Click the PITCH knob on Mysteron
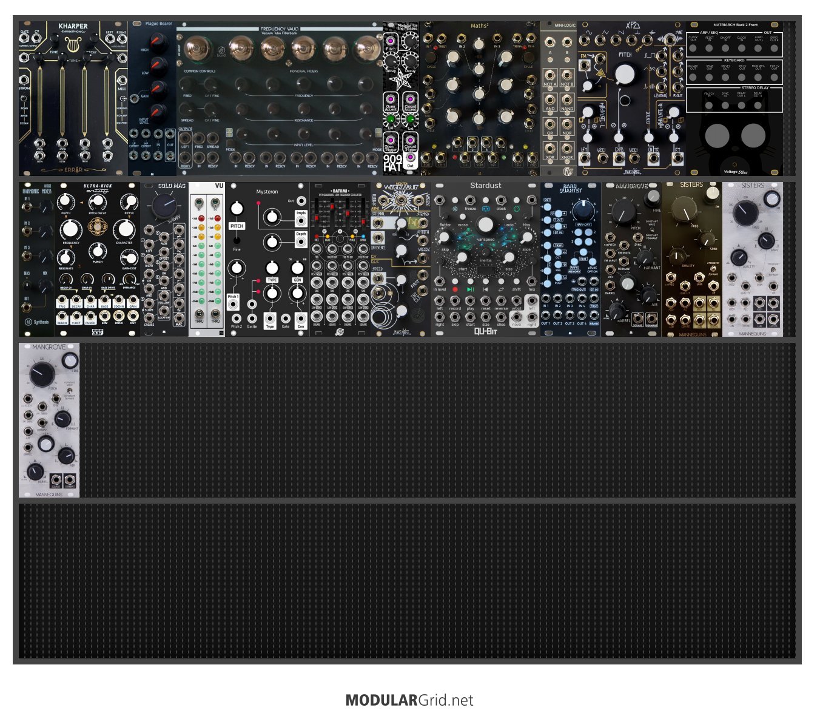The height and width of the screenshot is (713, 820). tap(237, 209)
